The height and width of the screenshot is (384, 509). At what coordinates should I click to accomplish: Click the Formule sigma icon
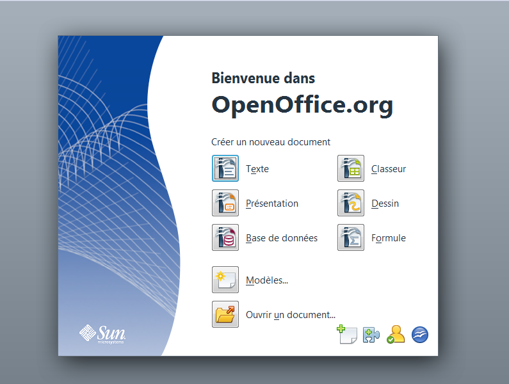tap(351, 238)
